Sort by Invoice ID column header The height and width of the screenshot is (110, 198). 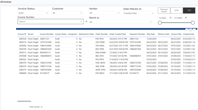tap(22, 34)
